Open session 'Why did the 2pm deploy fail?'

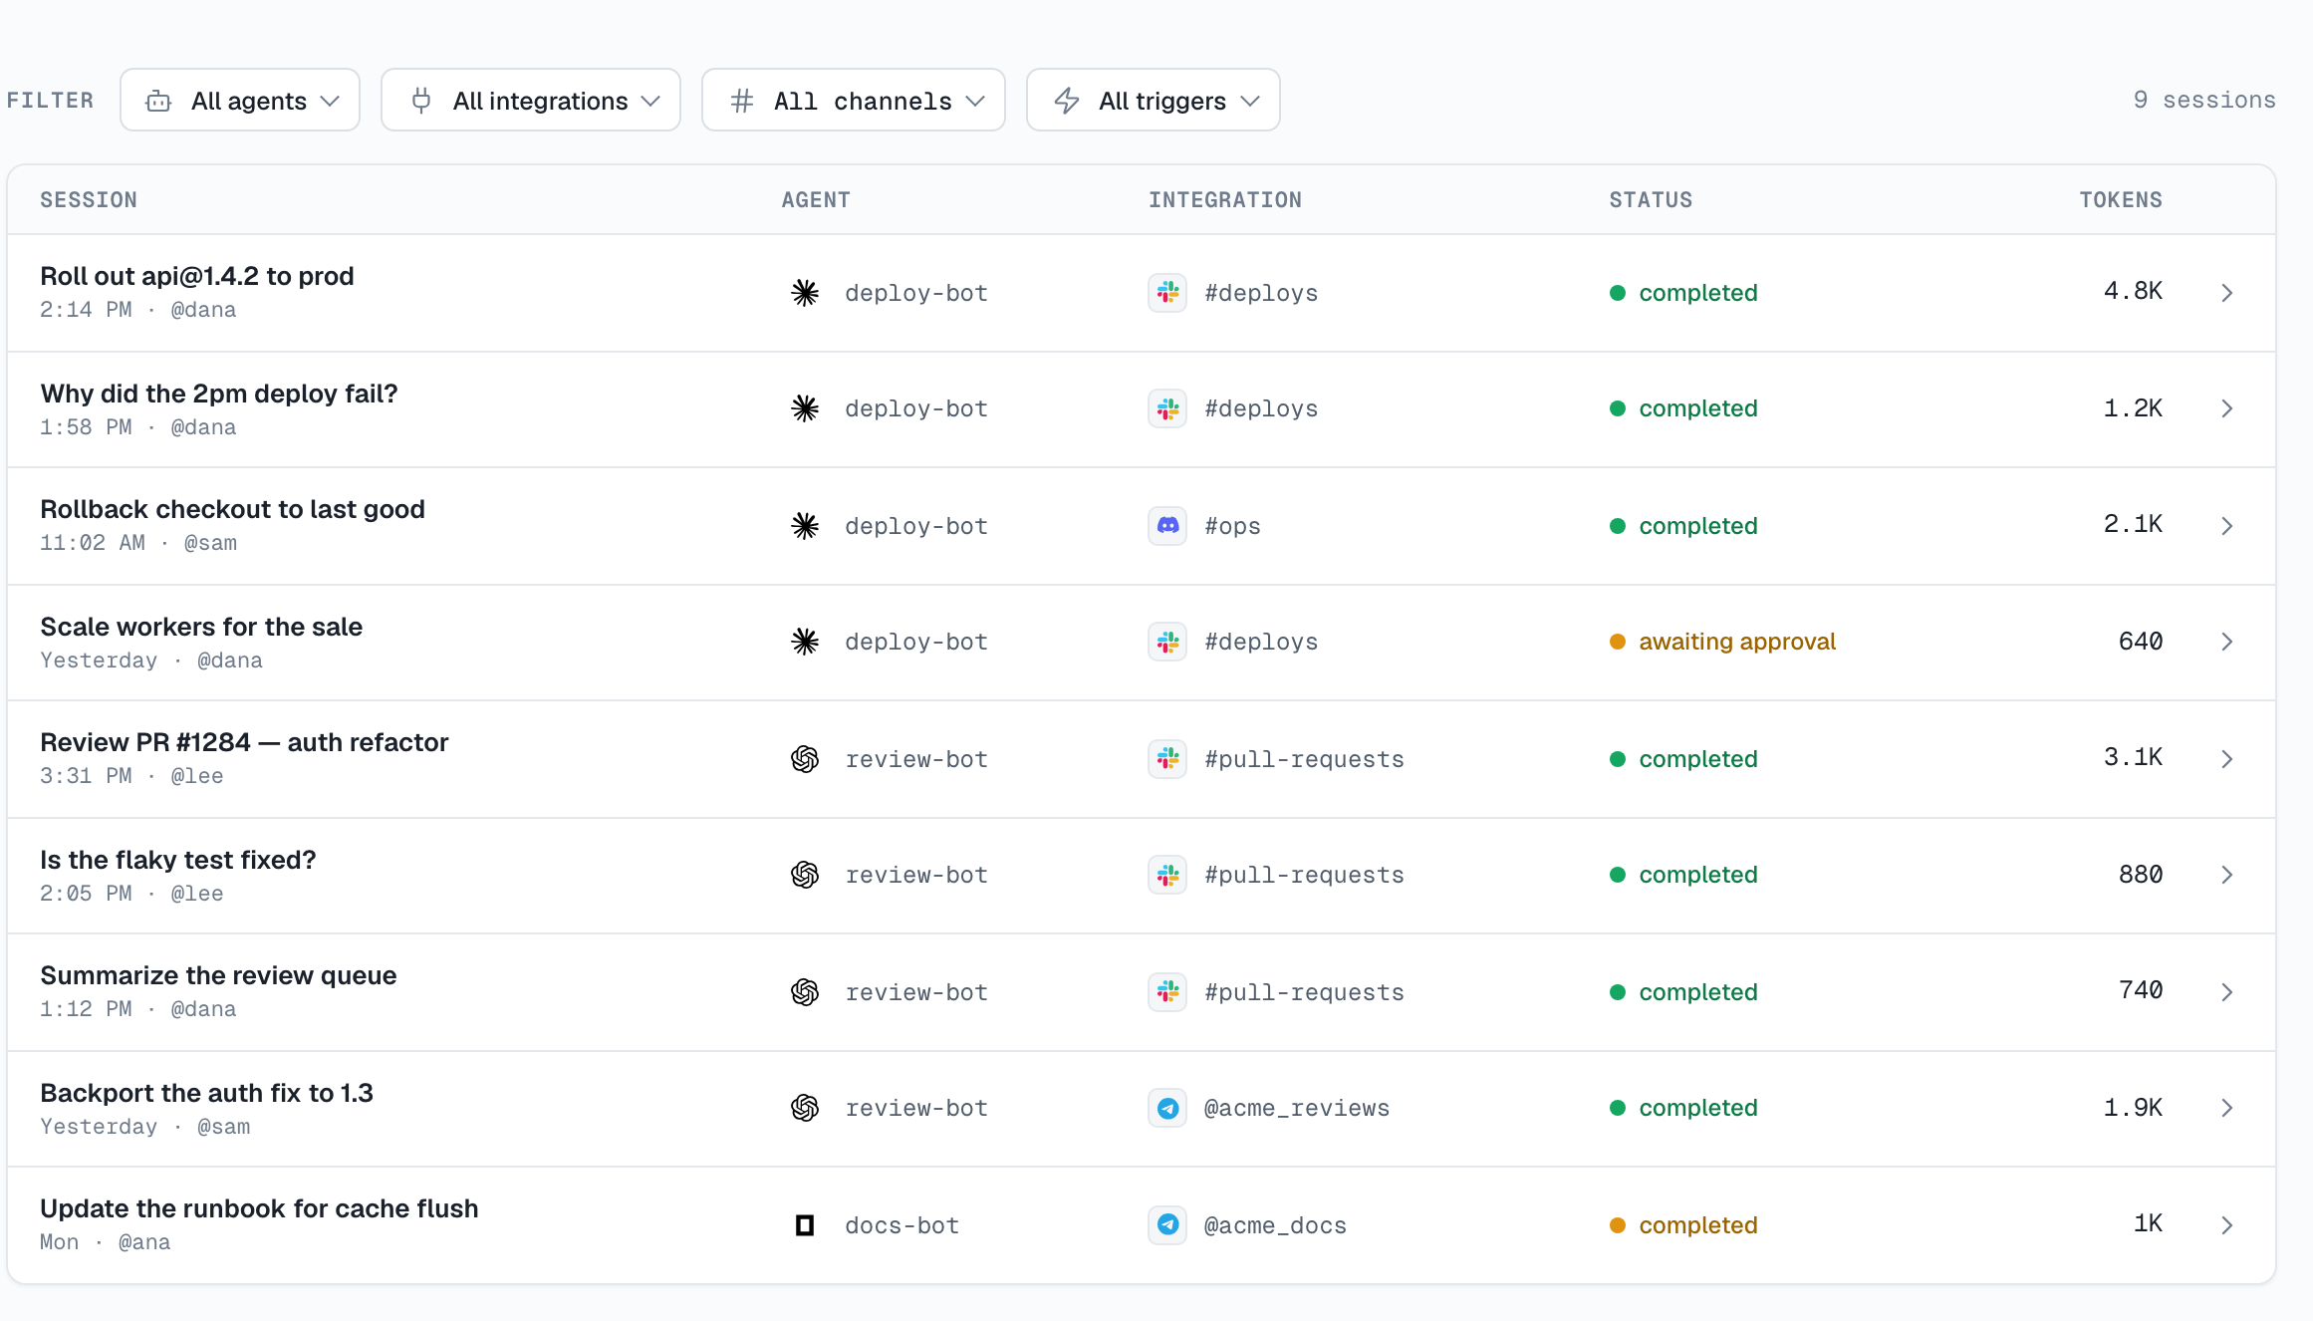tap(219, 394)
